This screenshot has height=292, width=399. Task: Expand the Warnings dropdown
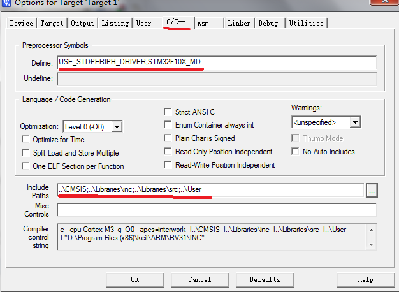[x=355, y=122]
